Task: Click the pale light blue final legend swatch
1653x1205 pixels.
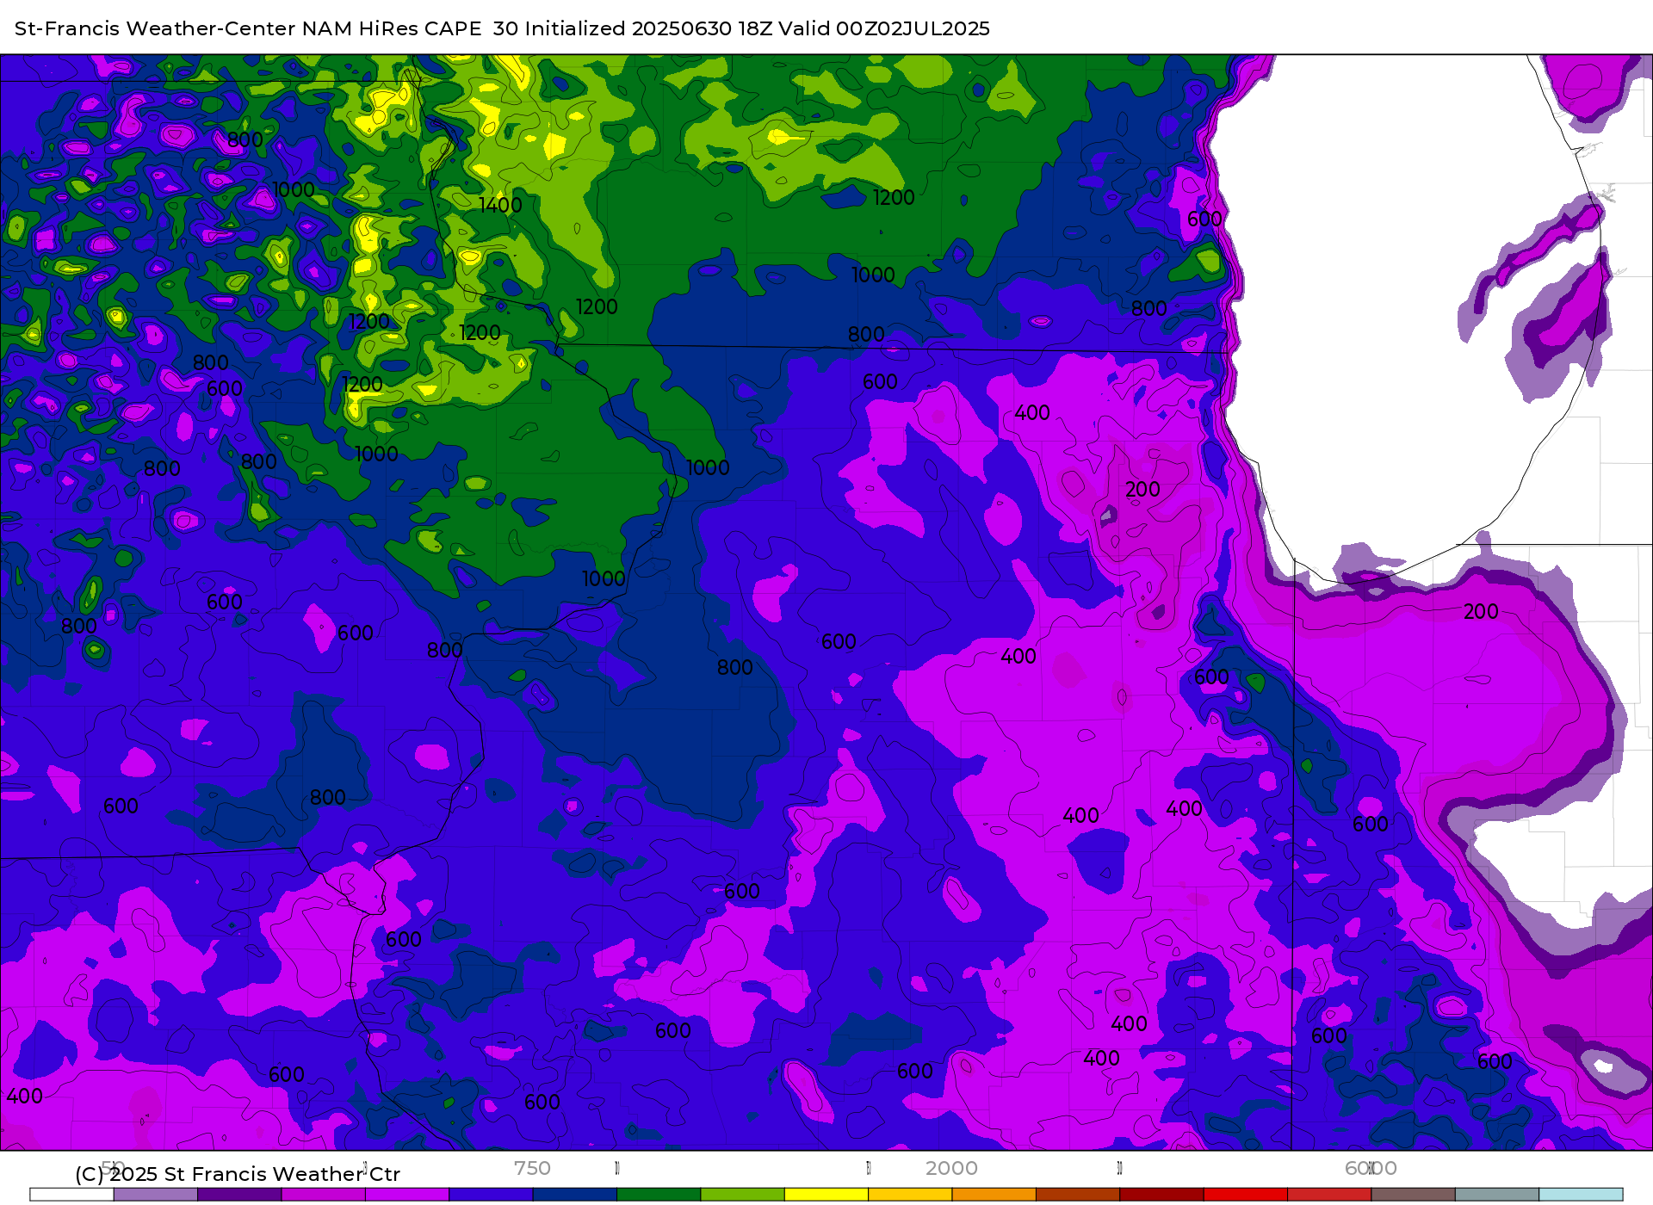Action: click(x=1582, y=1195)
